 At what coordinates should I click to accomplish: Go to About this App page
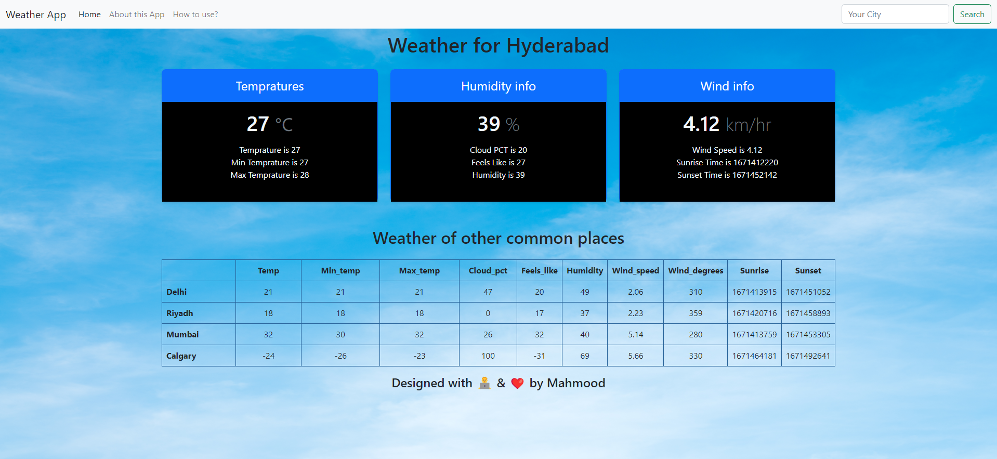137,15
